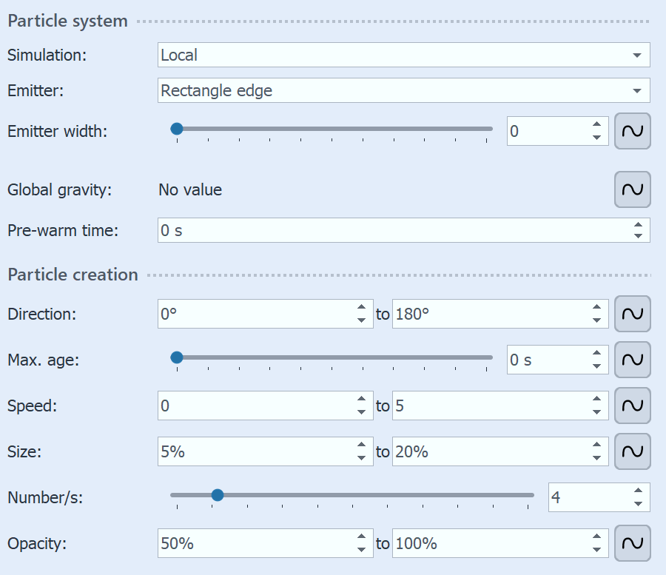Click the Speed animation curve icon
The height and width of the screenshot is (575, 666).
coord(633,406)
